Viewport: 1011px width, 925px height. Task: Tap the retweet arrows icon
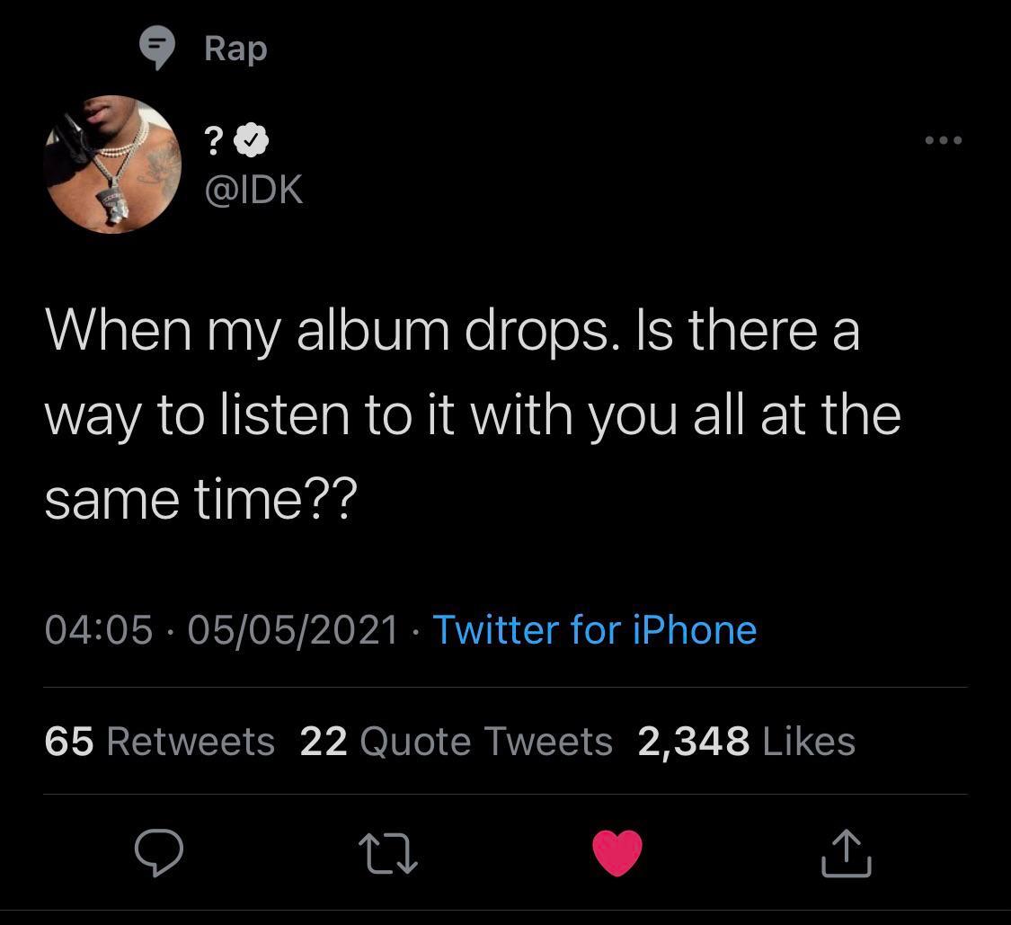(388, 852)
